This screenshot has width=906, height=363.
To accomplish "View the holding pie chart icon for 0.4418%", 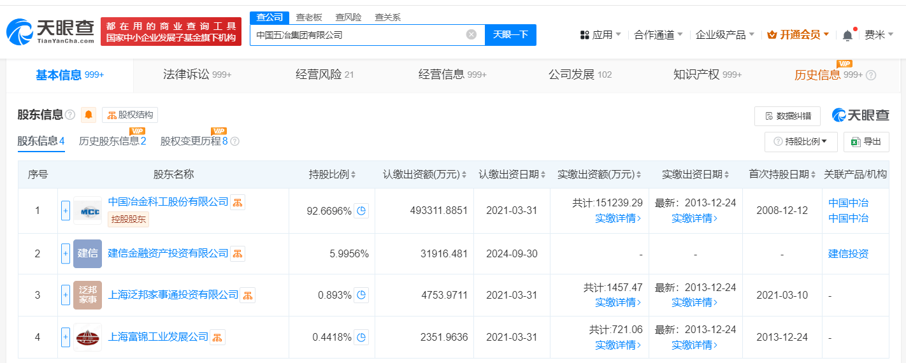I will click(361, 337).
